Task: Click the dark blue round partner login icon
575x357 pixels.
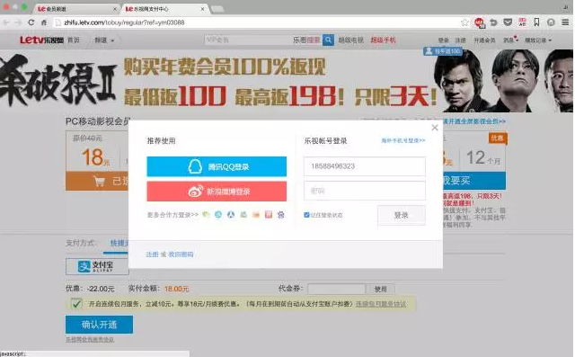Action: 231,215
